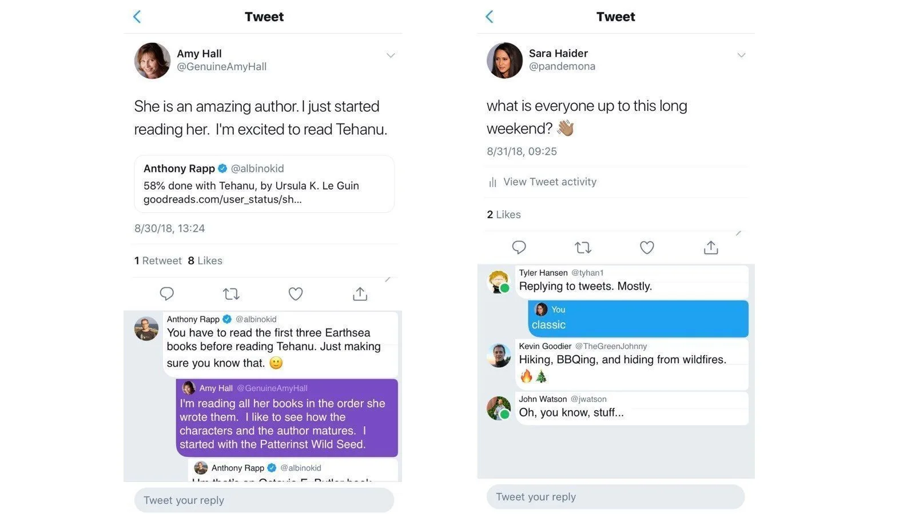
Task: View the 8 Likes list
Action: [205, 260]
